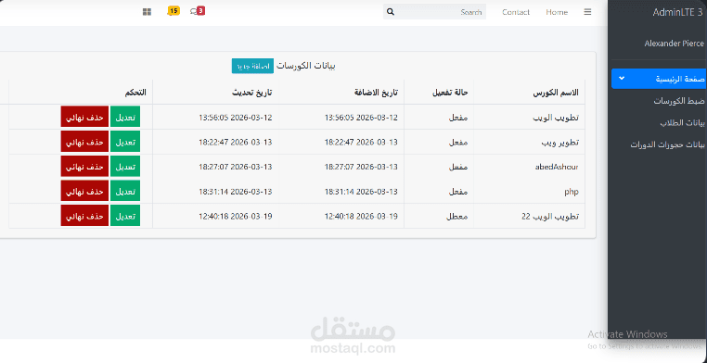Open notifications bell with badge 15
The image size is (707, 363).
click(174, 11)
